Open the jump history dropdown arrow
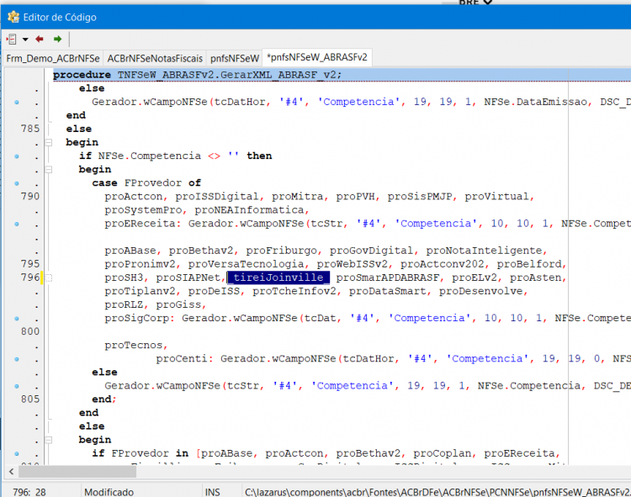The width and height of the screenshot is (631, 497). pyautogui.click(x=25, y=40)
